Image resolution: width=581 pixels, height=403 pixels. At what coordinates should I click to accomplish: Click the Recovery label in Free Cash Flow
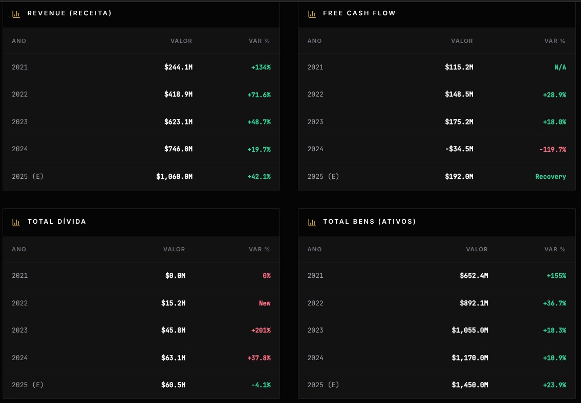pyautogui.click(x=550, y=177)
